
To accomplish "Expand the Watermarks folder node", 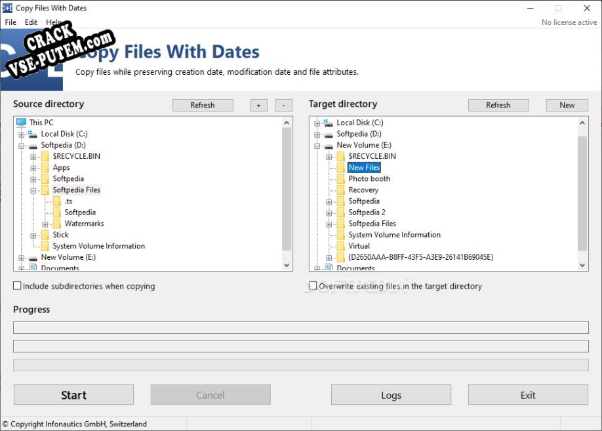I will [x=45, y=224].
